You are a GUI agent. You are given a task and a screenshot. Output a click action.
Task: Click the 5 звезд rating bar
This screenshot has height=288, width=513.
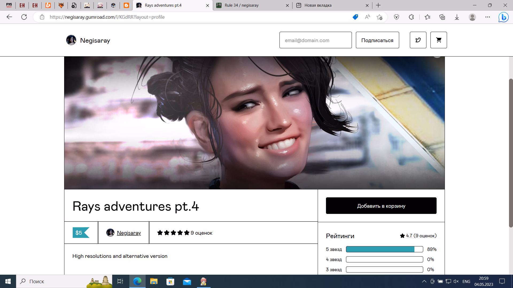(384, 249)
